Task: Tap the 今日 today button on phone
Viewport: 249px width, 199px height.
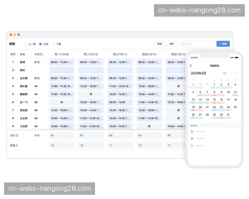Action: click(225, 73)
